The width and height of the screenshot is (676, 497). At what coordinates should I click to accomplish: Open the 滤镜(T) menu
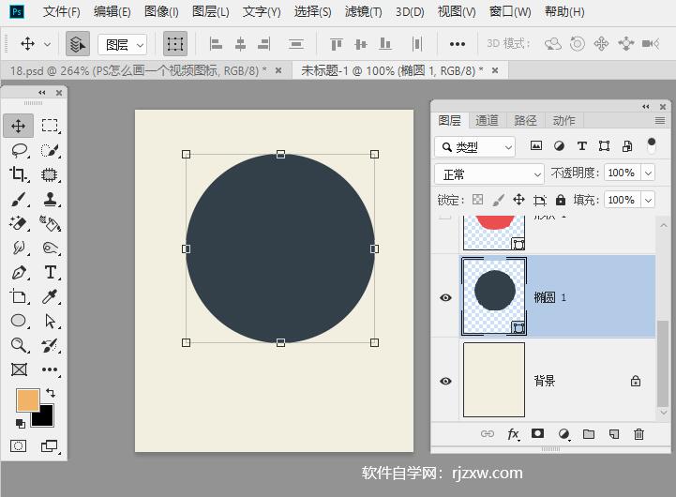(363, 12)
